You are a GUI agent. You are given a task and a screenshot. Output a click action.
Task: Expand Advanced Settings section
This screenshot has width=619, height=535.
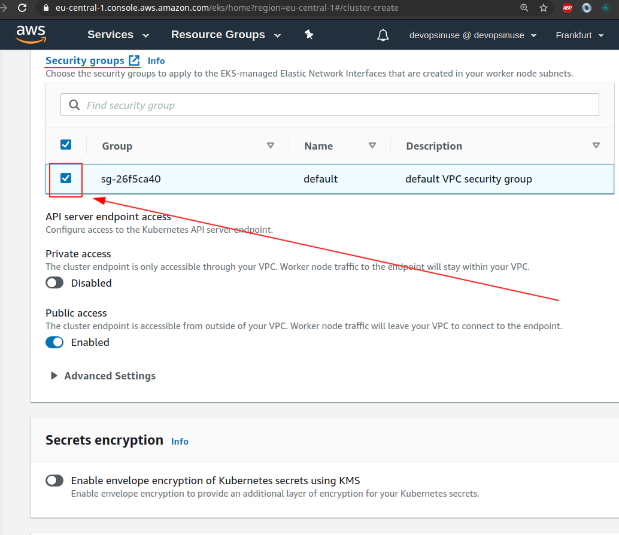[104, 376]
